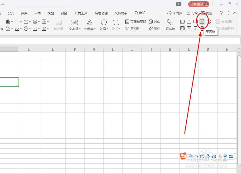
Task: Attach a file with the 附件 icon
Action: 154,29
